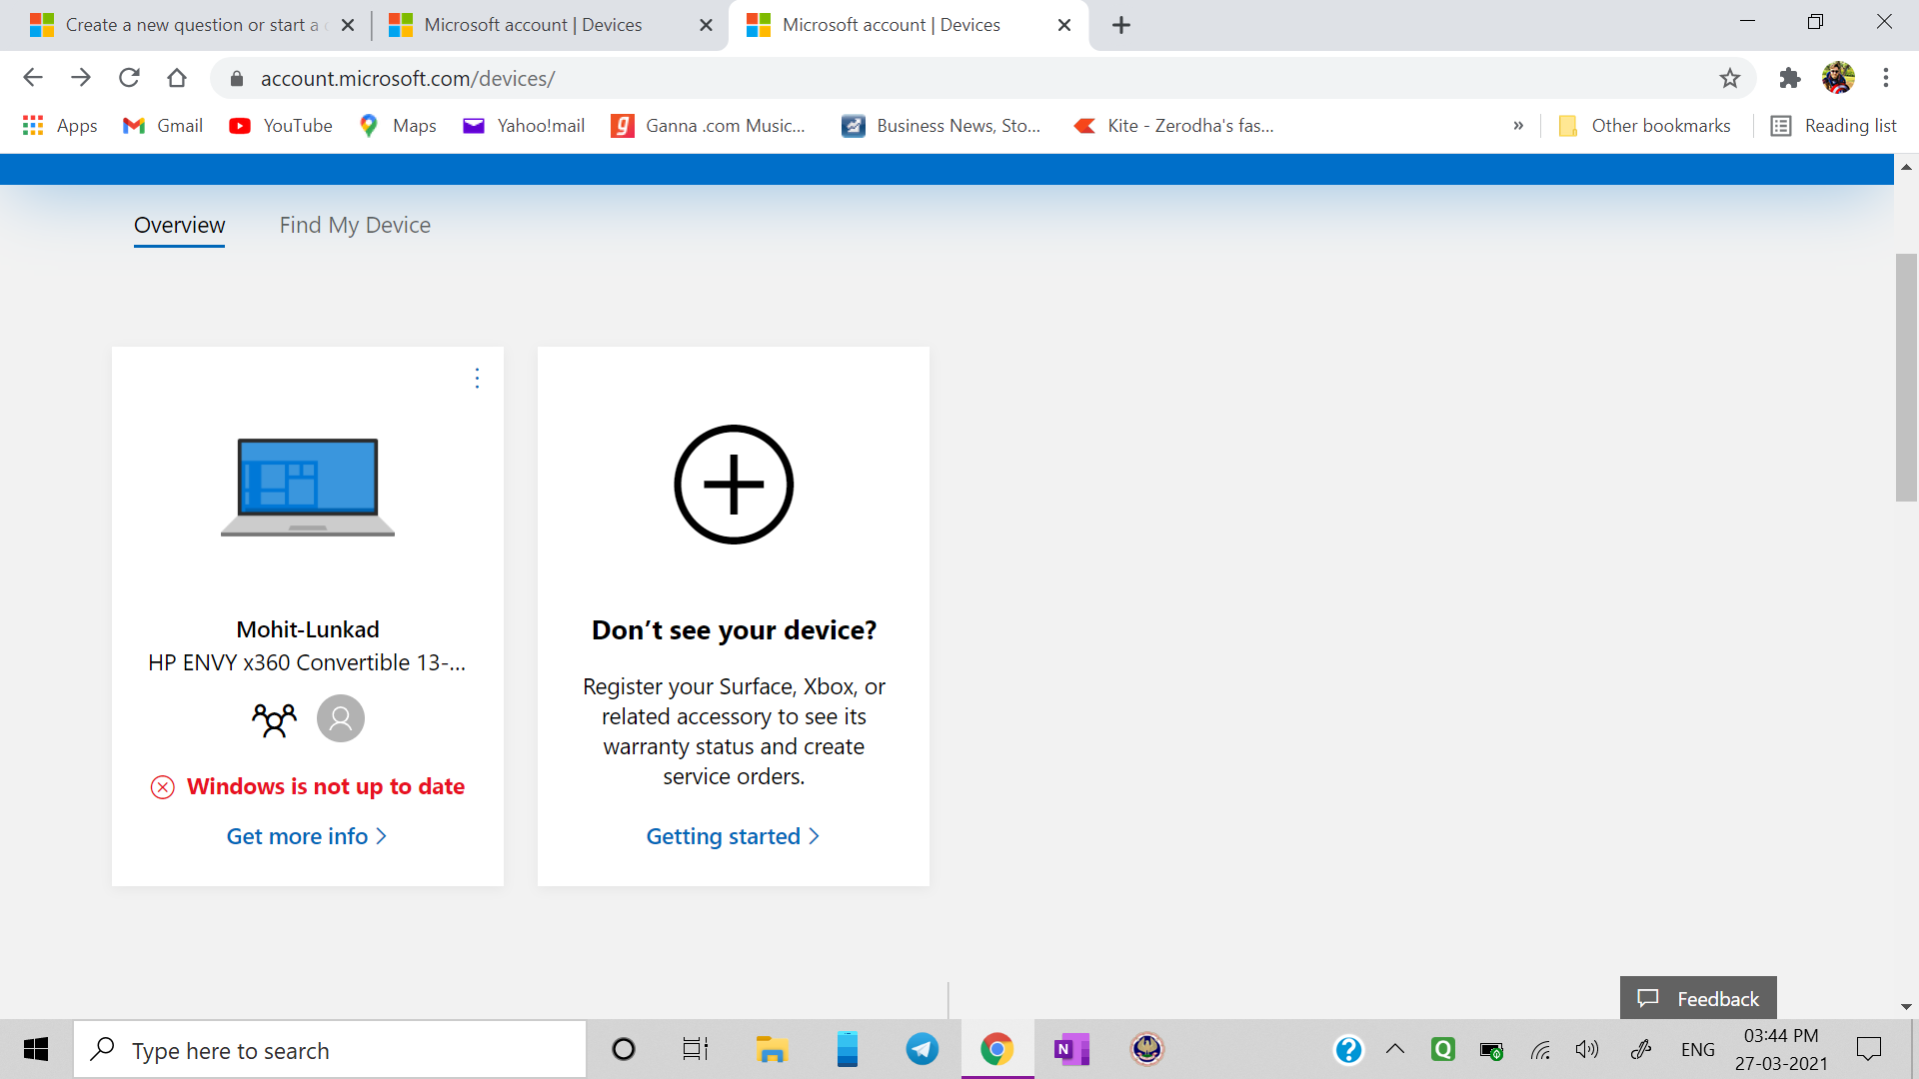Click the pen workspace tray icon
The image size is (1919, 1079).
1640,1049
